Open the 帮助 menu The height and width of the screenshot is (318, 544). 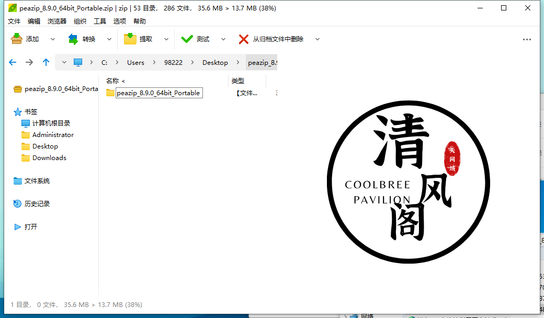(x=140, y=21)
